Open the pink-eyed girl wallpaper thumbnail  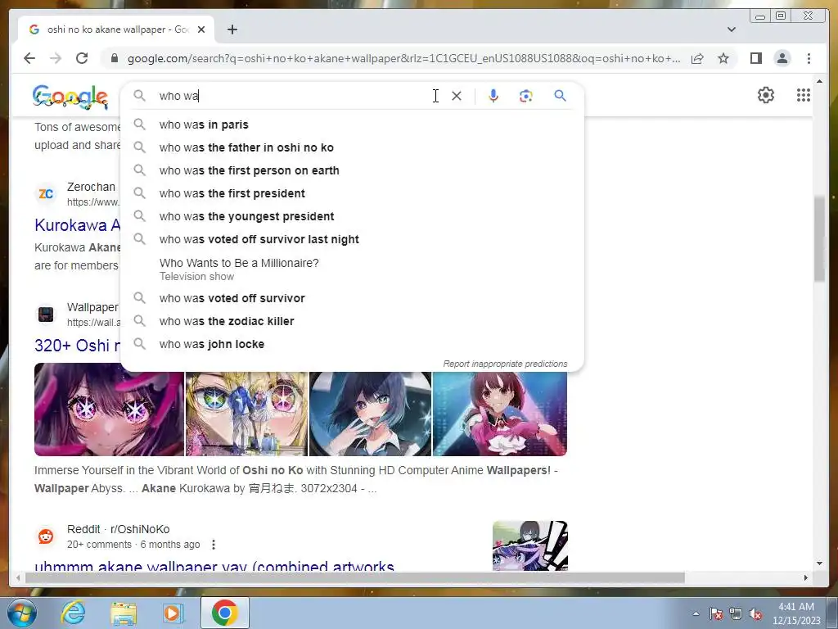click(x=109, y=410)
